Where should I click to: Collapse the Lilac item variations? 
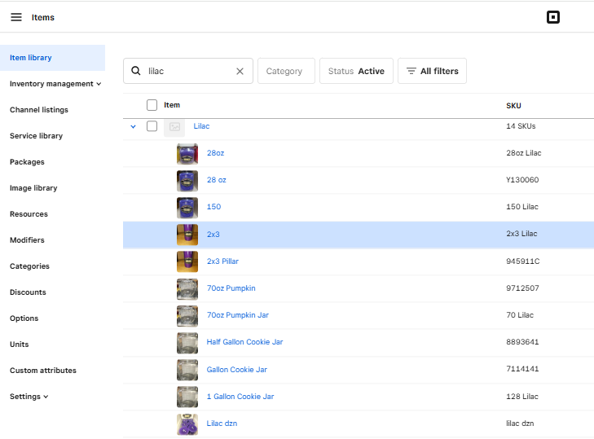(x=133, y=126)
